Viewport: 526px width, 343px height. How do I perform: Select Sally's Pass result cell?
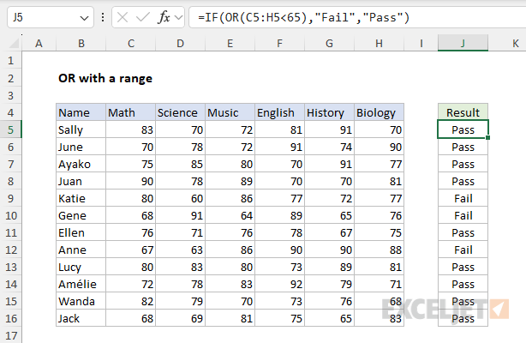463,129
